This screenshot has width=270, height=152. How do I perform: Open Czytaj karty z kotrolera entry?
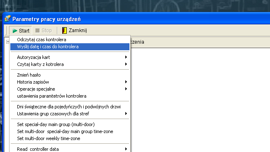[70, 64]
